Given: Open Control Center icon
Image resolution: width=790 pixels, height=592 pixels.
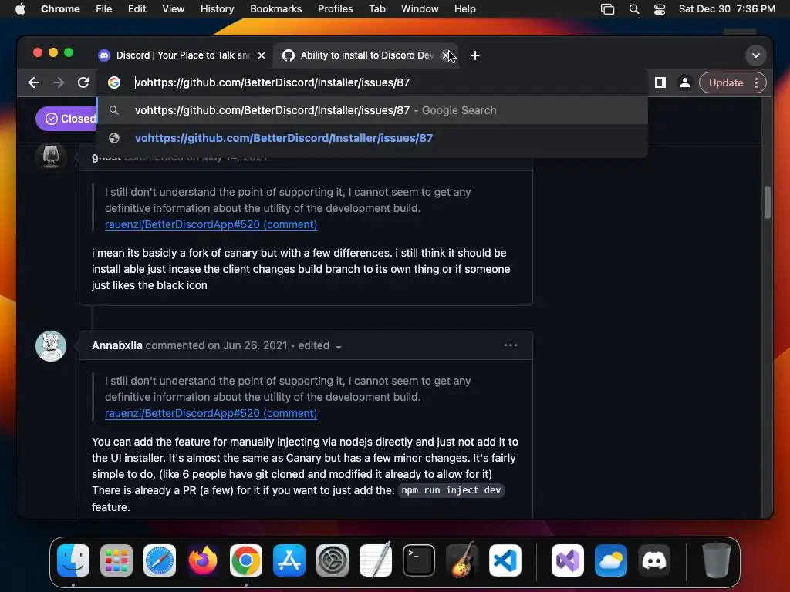Looking at the screenshot, I should 660,9.
